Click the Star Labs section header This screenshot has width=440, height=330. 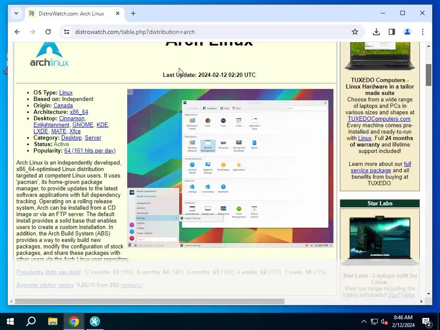[380, 203]
